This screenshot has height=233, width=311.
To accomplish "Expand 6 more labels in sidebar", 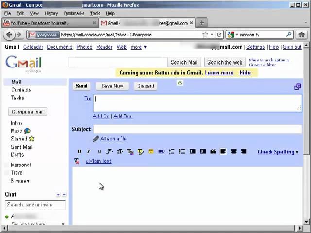I will [x=20, y=181].
